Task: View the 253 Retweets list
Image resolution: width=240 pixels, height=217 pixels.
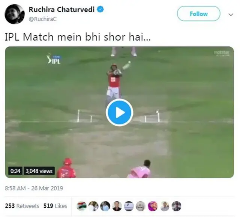Action: [x=22, y=206]
